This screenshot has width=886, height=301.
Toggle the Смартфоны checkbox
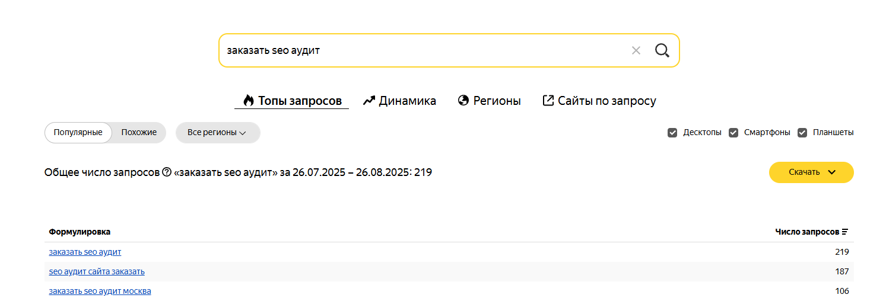pyautogui.click(x=733, y=133)
